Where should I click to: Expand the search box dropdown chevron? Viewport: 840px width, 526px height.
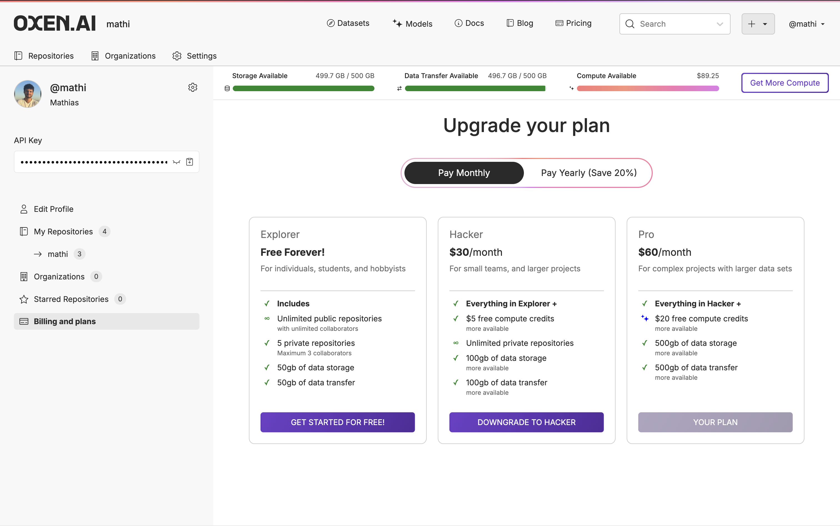coord(720,24)
